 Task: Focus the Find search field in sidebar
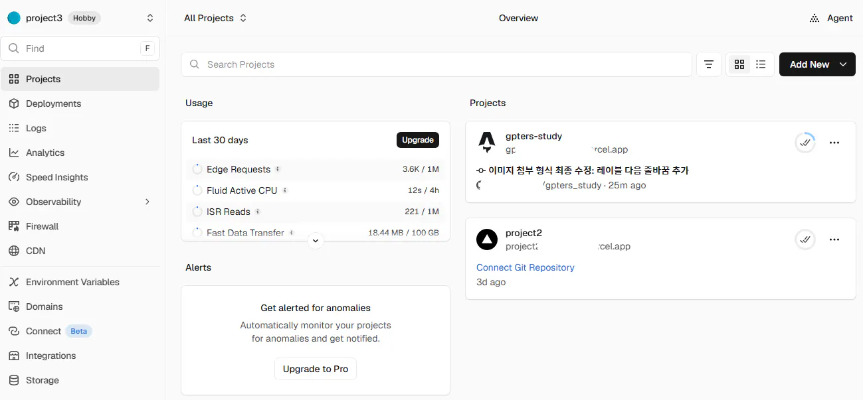(80, 48)
